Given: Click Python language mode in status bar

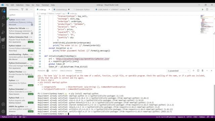Looking at the screenshot, I should [x=202, y=117].
